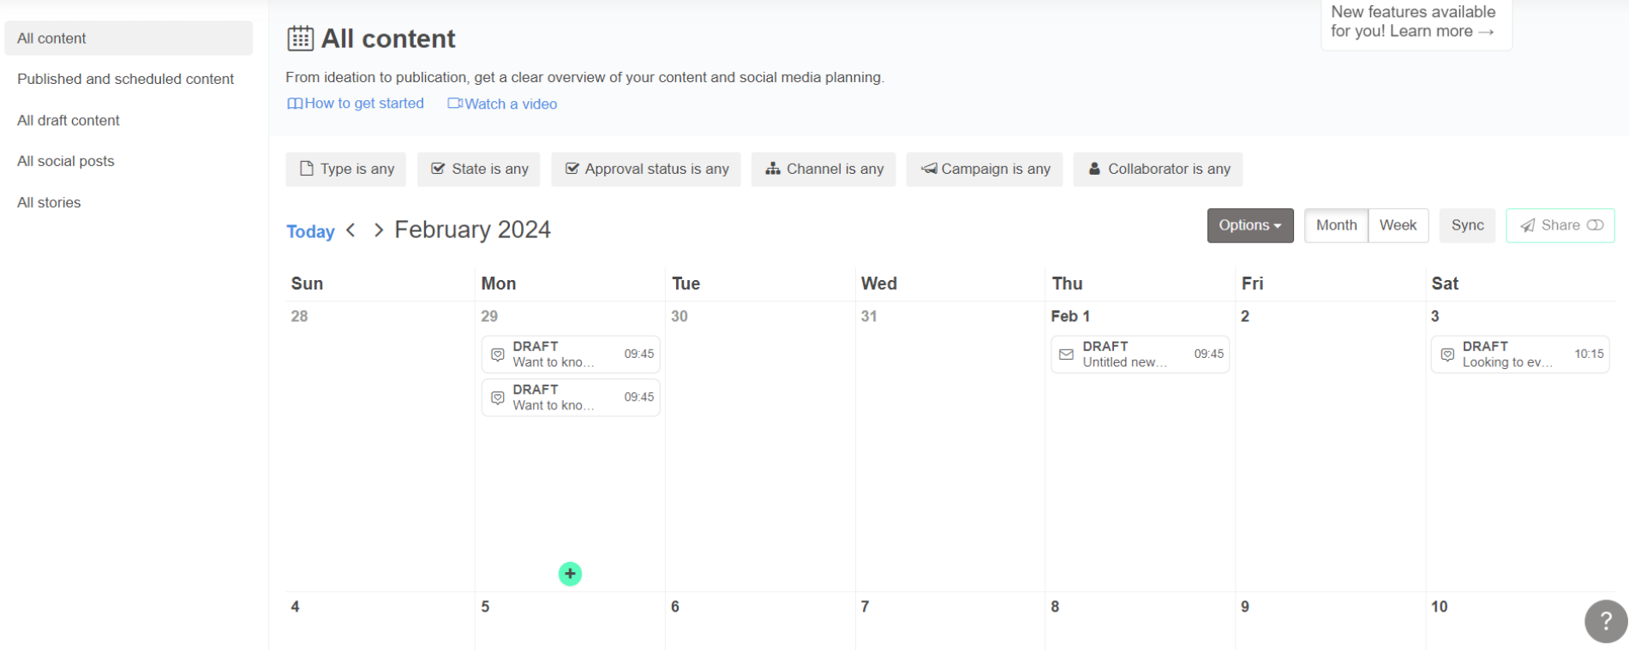Open the email draft on Feb 1

click(x=1140, y=355)
